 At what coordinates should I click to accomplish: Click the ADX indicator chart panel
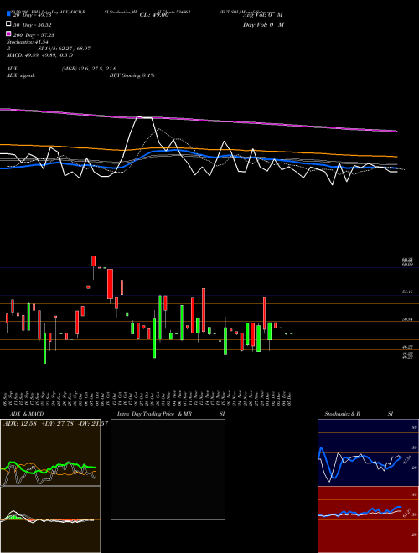coord(50,452)
